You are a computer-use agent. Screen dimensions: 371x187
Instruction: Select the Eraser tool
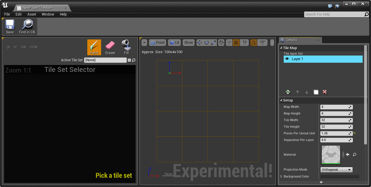pyautogui.click(x=110, y=47)
